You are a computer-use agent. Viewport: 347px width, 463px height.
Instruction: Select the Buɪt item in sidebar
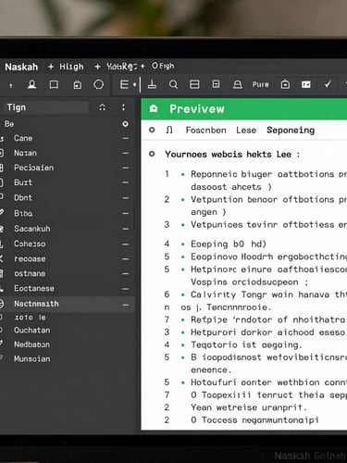tap(23, 182)
